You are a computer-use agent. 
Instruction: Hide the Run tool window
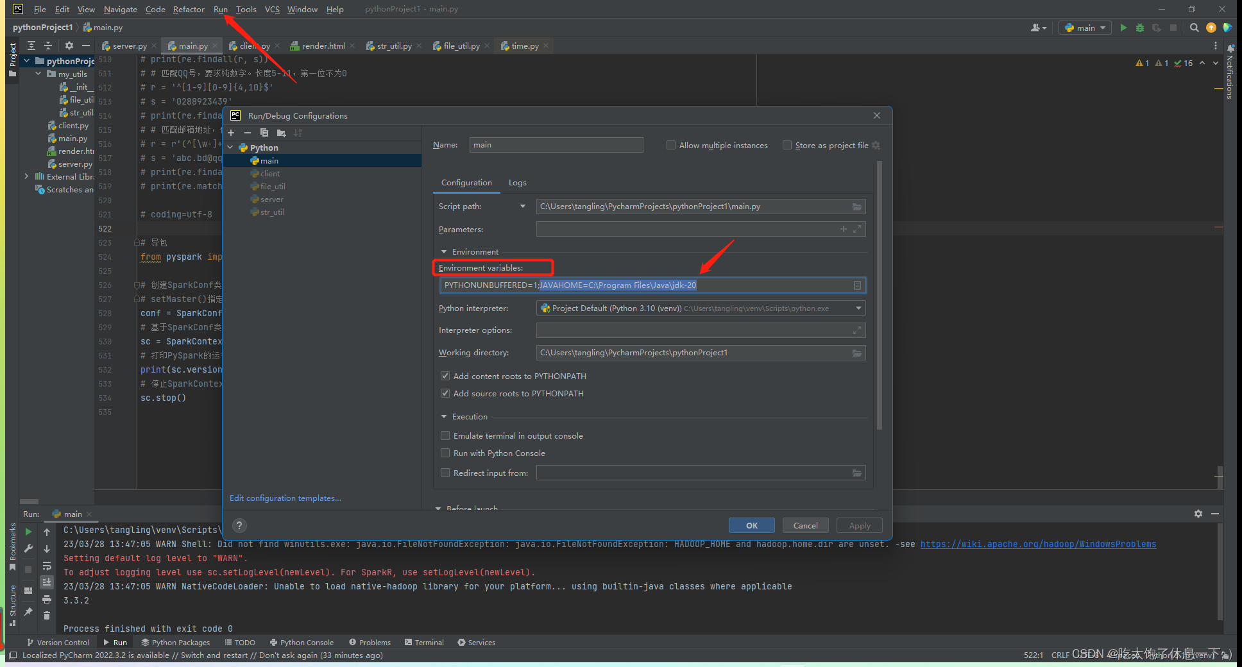coord(1215,514)
